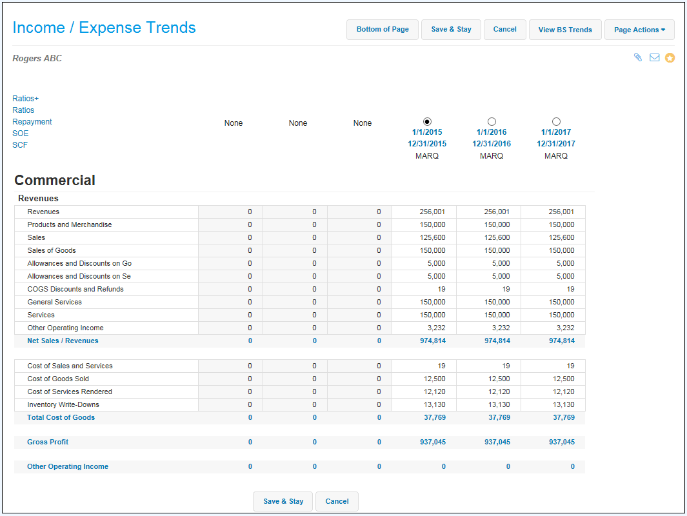Edit Cost of Sales and Services 2017 value

pyautogui.click(x=553, y=366)
